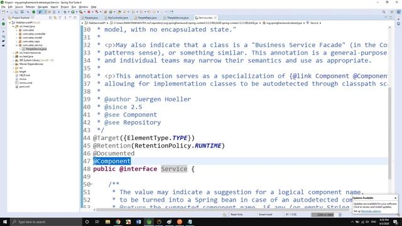Click the Windows taskbar search box
The width and height of the screenshot is (402, 226).
point(46,222)
